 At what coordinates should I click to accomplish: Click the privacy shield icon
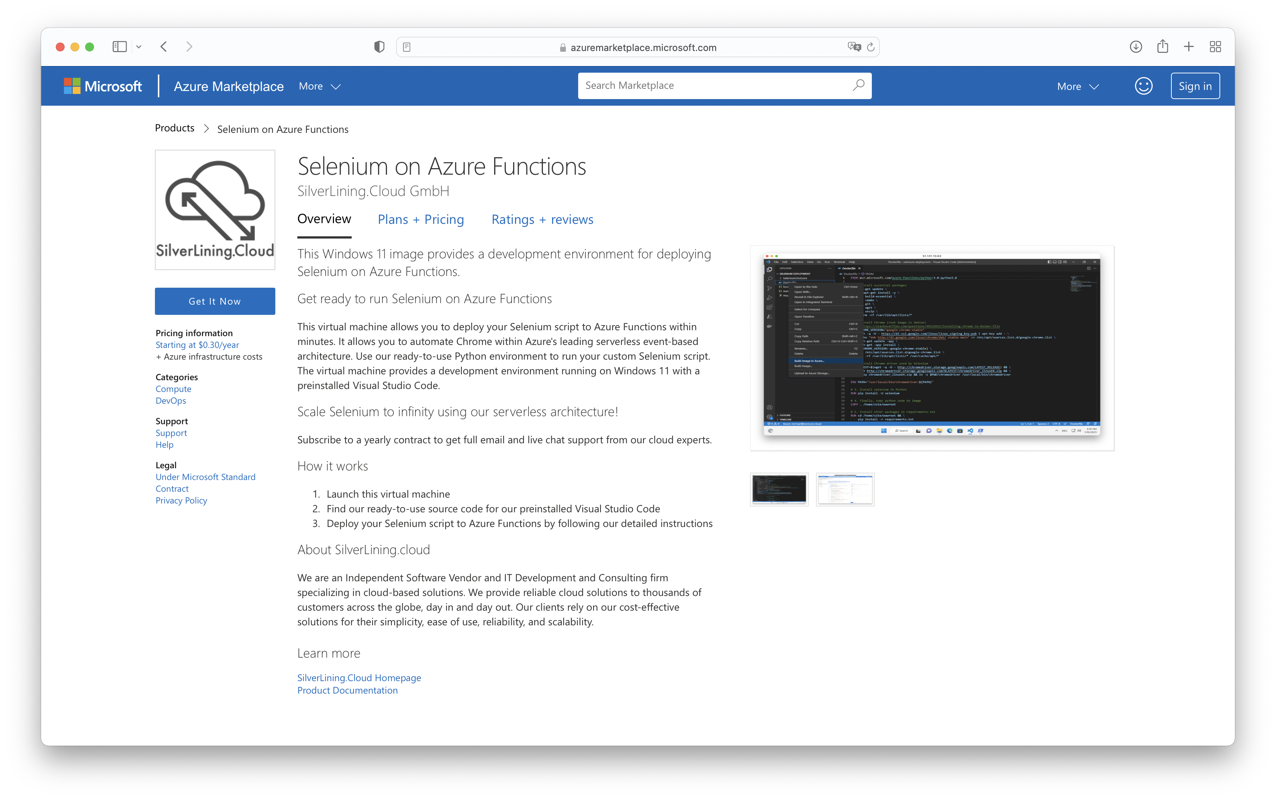[379, 47]
